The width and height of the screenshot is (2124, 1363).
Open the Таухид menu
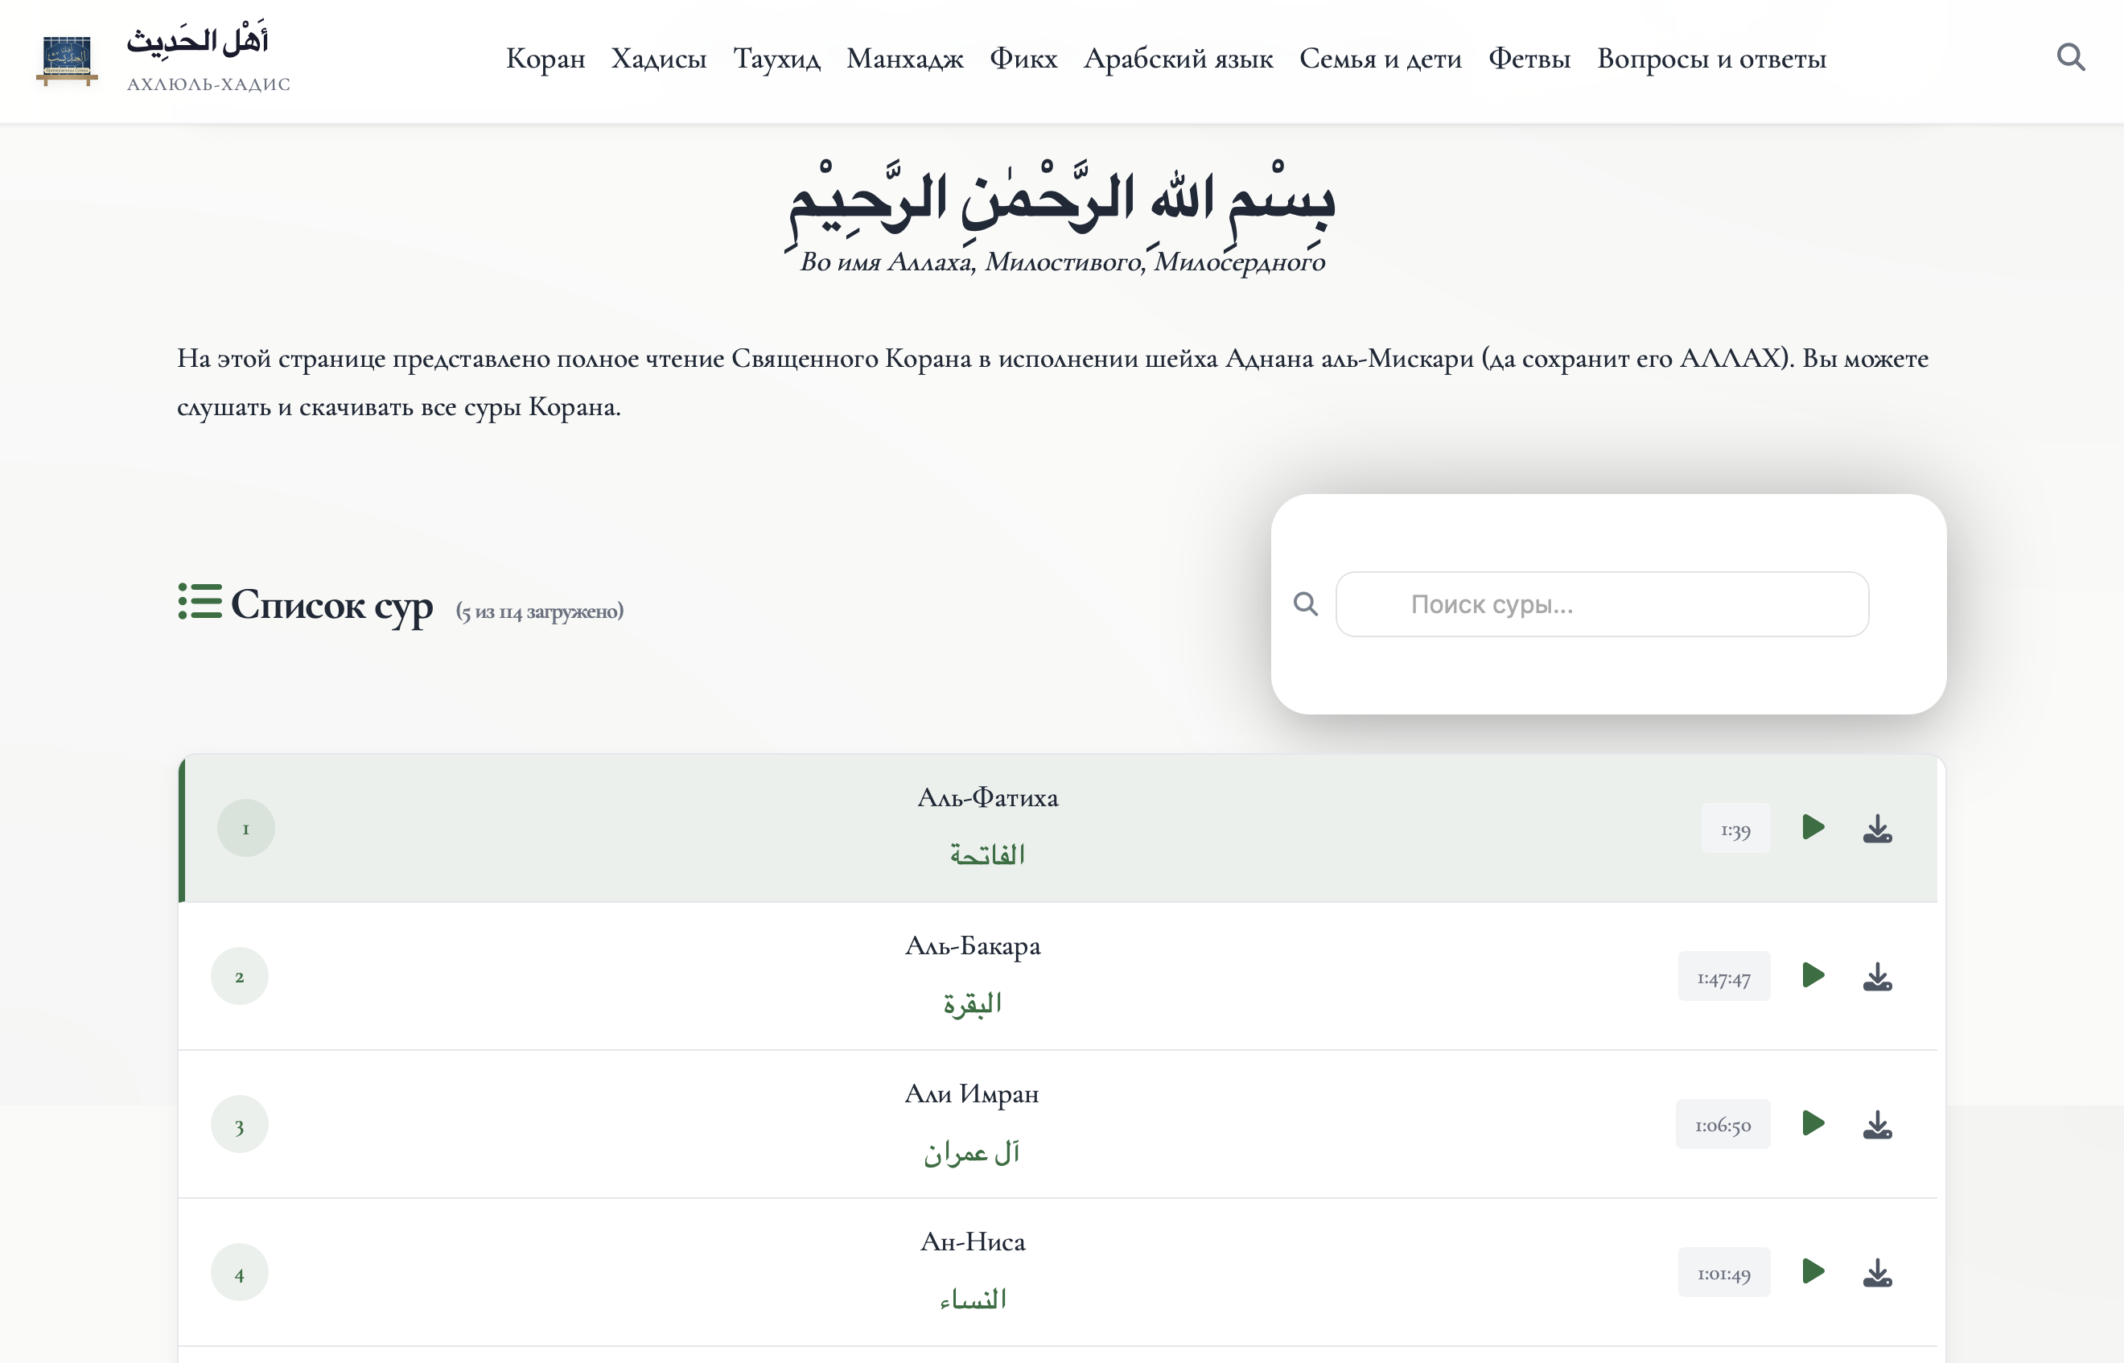coord(776,59)
